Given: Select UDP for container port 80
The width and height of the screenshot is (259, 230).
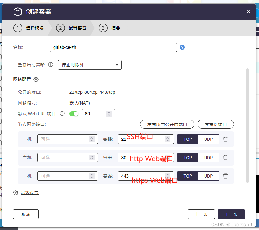Looking at the screenshot, I should pyautogui.click(x=208, y=158).
